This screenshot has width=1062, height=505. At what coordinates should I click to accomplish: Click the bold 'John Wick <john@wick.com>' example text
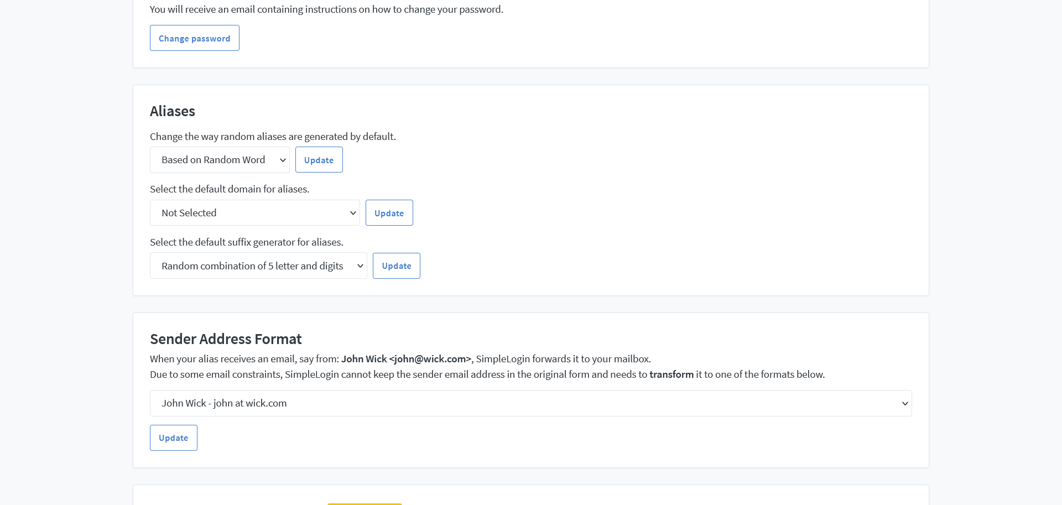pos(406,359)
